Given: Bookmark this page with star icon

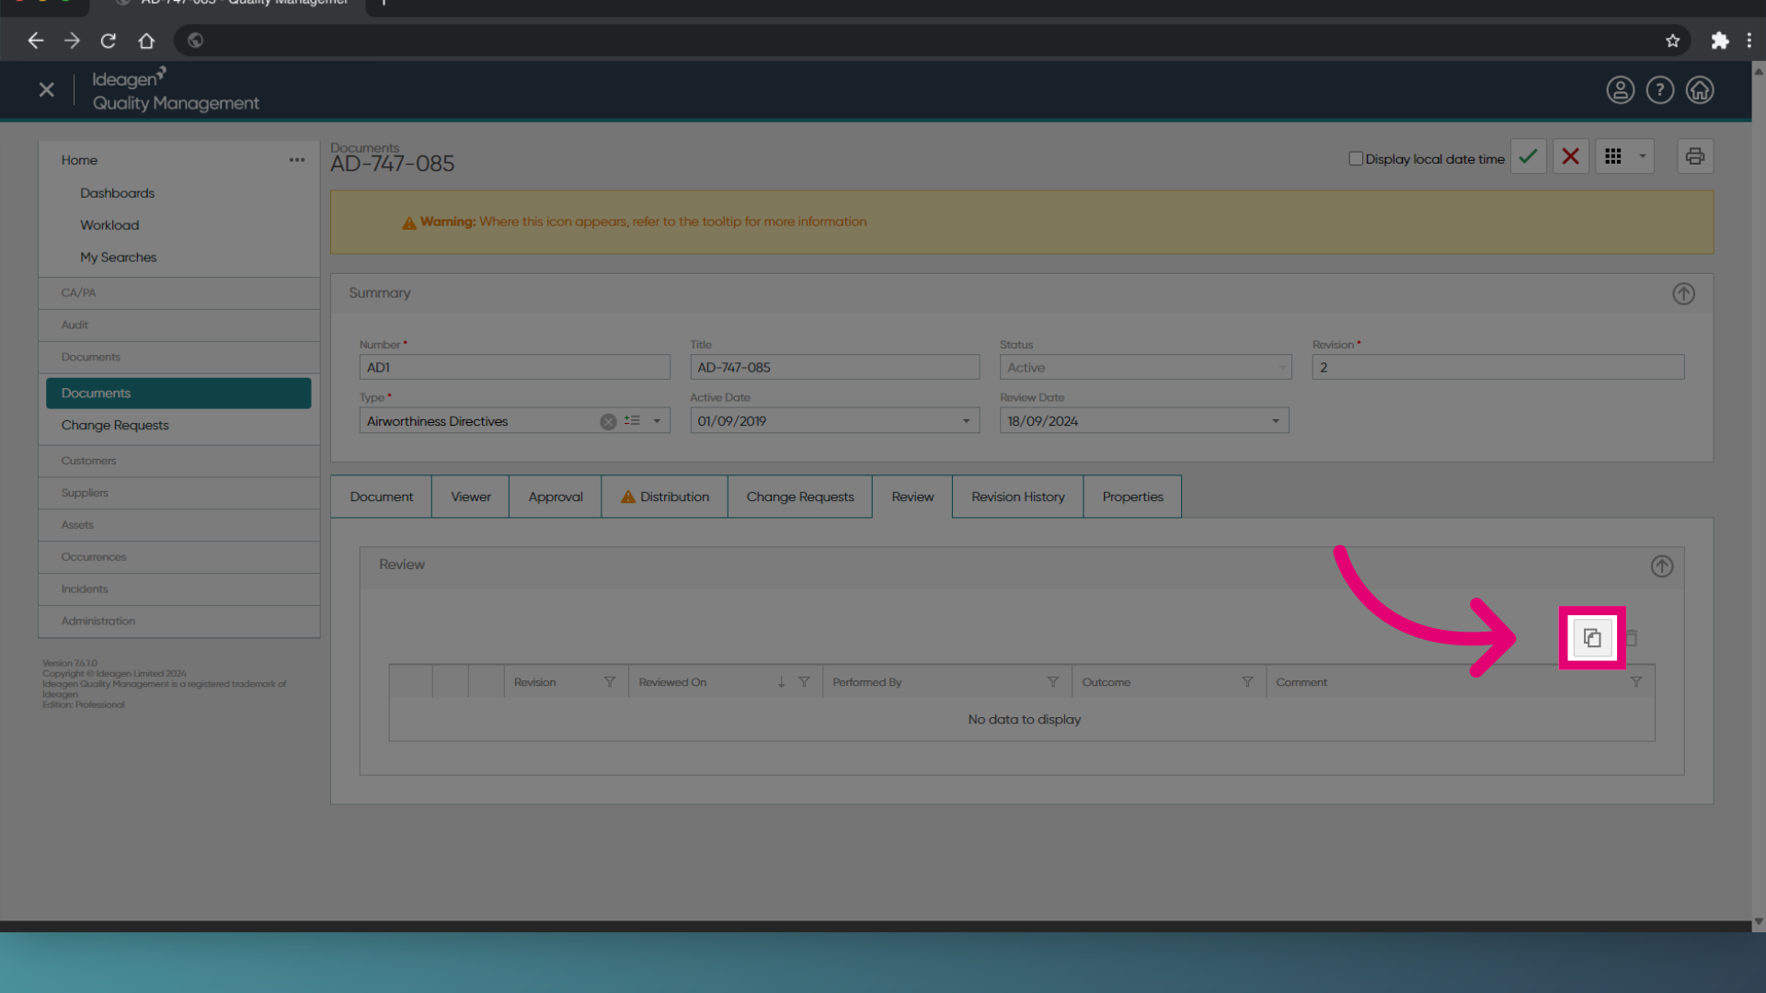Looking at the screenshot, I should point(1672,40).
